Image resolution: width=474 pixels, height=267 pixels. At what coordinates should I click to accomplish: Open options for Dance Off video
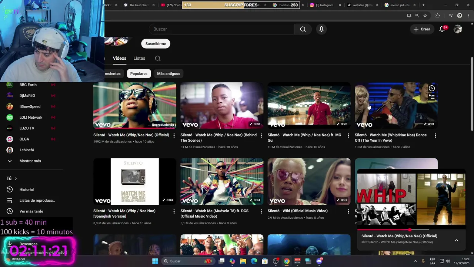tap(435, 136)
